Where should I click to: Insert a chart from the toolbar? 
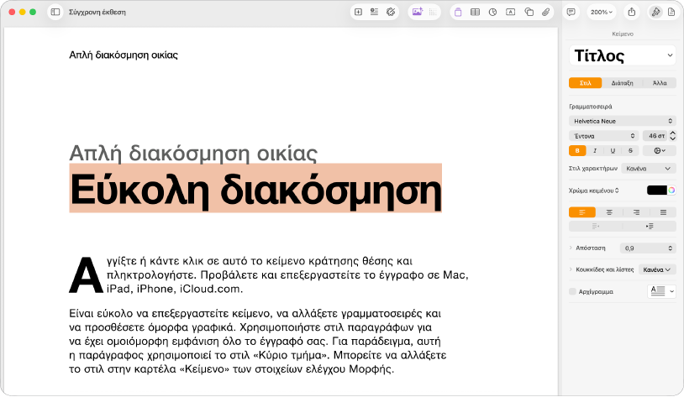(492, 13)
